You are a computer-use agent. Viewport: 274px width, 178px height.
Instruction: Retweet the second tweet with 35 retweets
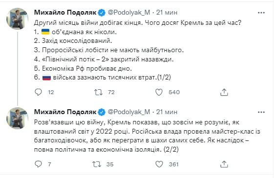point(97,164)
